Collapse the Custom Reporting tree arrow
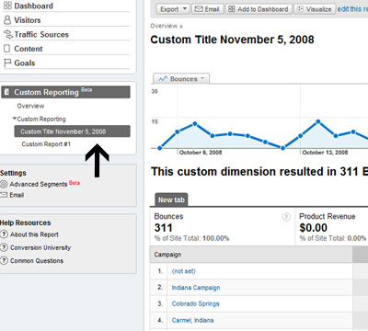This screenshot has width=368, height=331. [14, 119]
